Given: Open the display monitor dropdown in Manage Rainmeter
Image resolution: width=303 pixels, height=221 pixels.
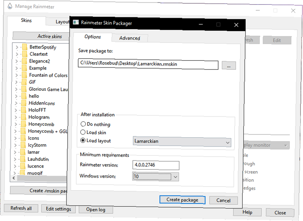Looking at the screenshot, I should 266,145.
